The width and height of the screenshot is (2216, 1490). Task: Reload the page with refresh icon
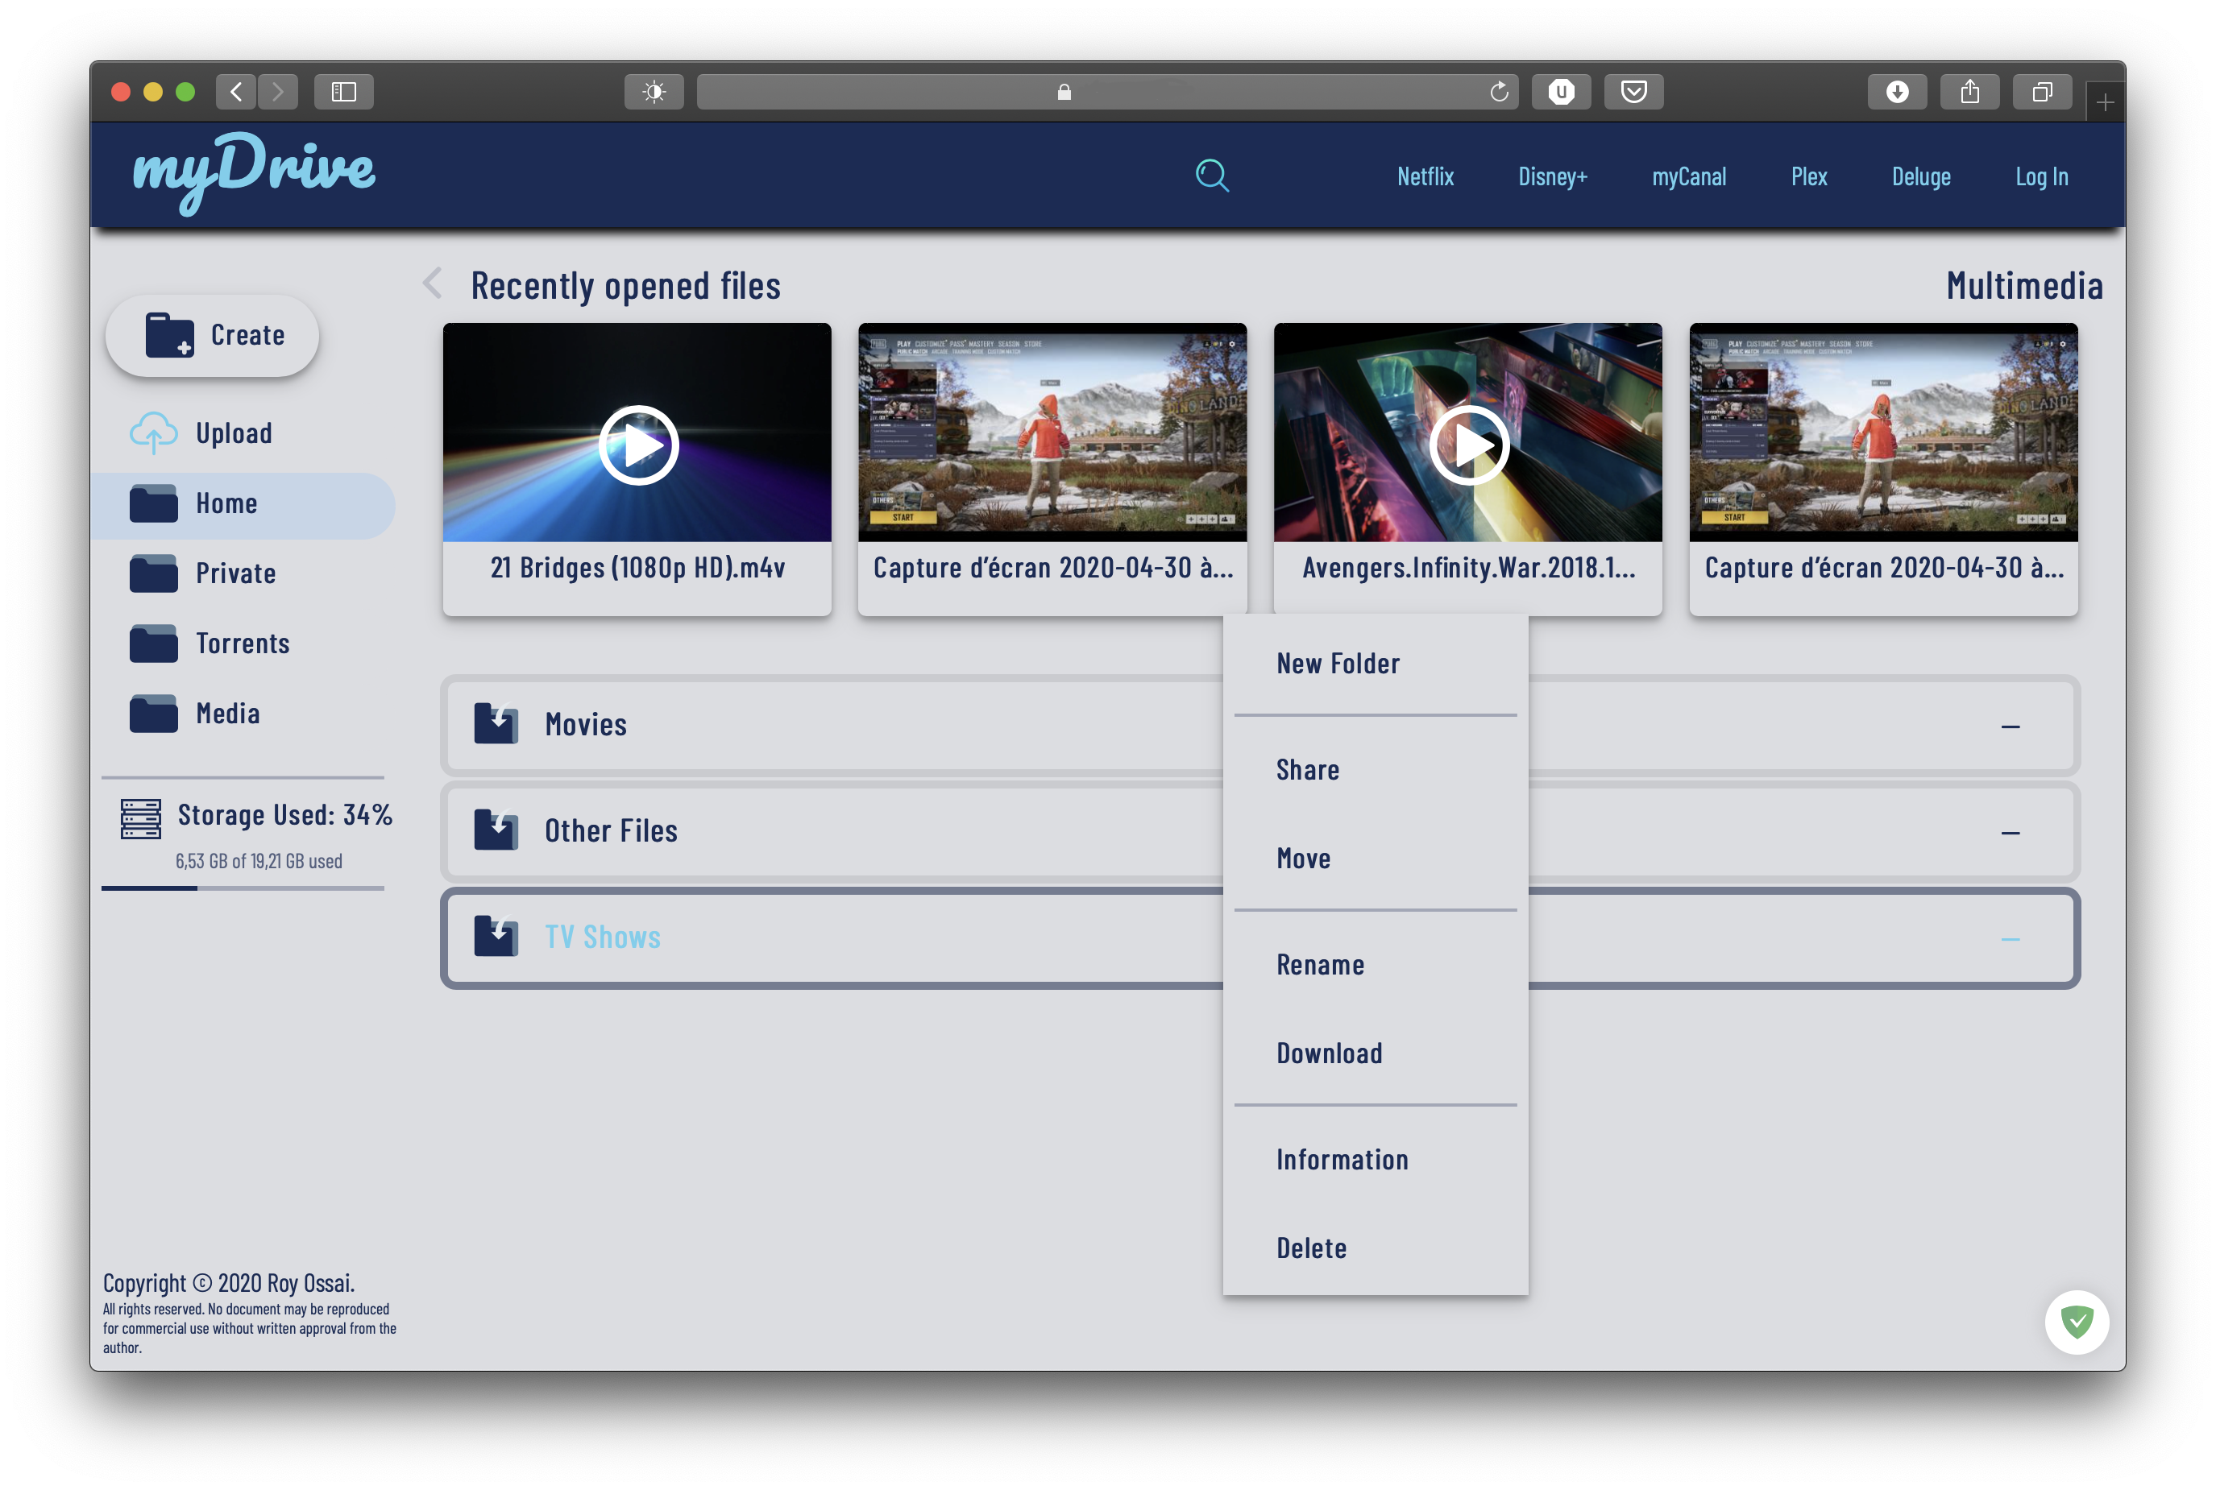[1499, 91]
